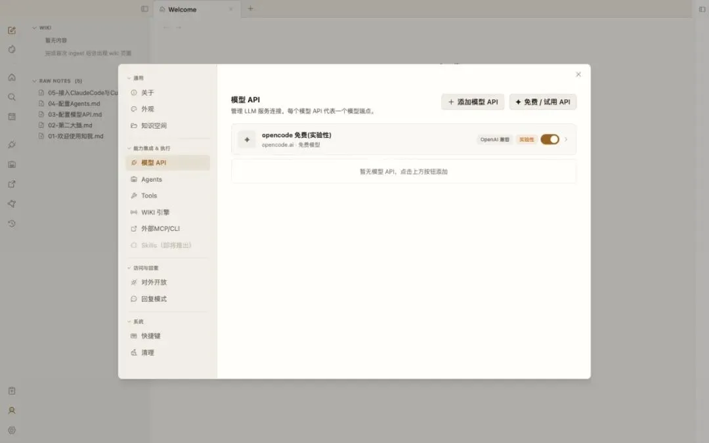709x443 pixels.
Task: Open the 对外开放 settings page
Action: (168, 282)
